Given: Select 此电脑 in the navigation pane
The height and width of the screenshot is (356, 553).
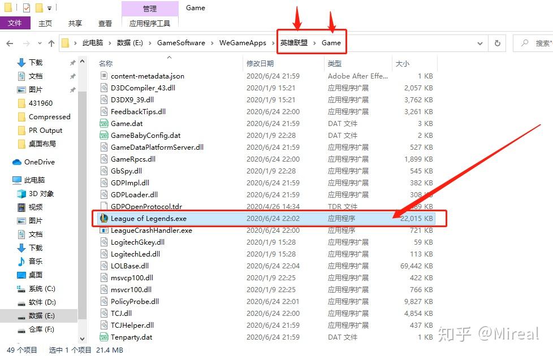Looking at the screenshot, I should pos(34,180).
